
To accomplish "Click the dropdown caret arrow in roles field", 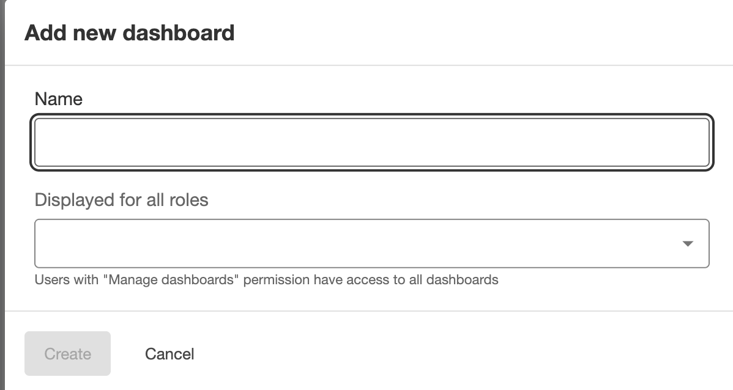I will coord(687,243).
